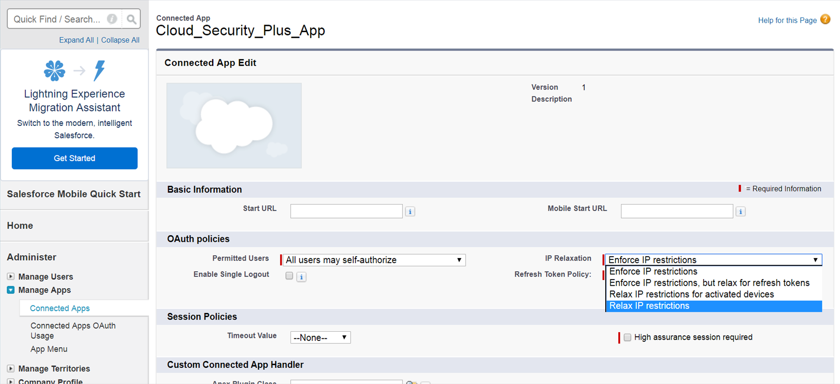Click the Apex Plugin Class lookup icon
The image size is (840, 384).
point(412,382)
